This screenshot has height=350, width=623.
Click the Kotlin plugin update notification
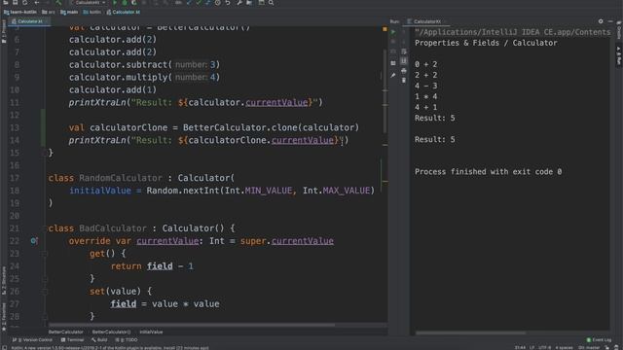110,348
